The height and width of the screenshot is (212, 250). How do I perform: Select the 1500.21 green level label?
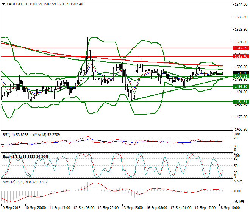241,76
